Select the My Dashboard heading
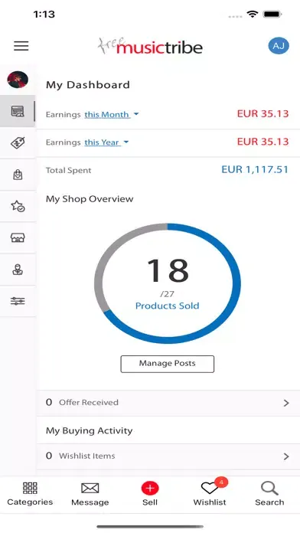The image size is (300, 533). (x=88, y=85)
